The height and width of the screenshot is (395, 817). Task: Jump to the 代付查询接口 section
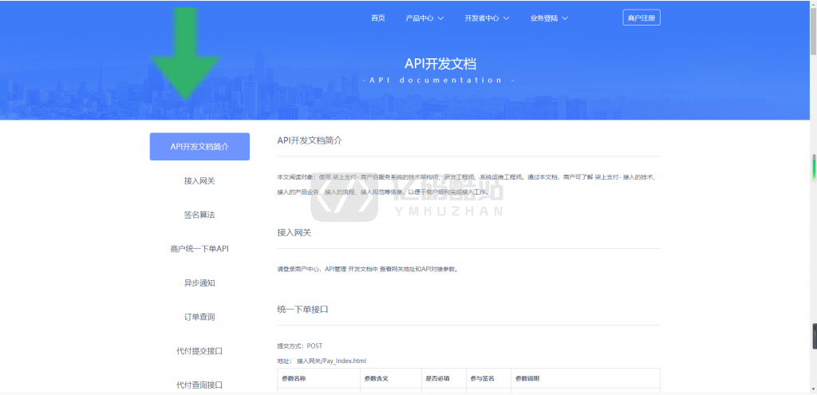click(x=199, y=385)
